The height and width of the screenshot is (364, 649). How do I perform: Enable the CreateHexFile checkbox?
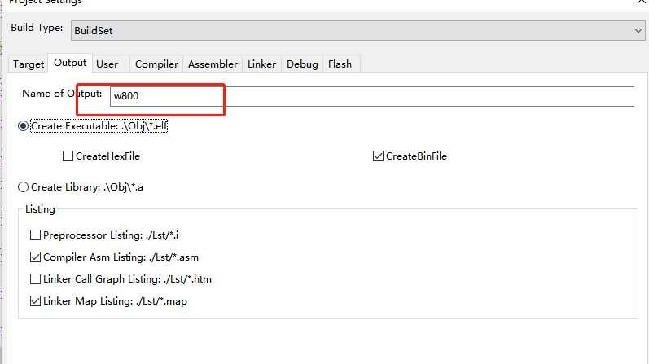[x=68, y=156]
